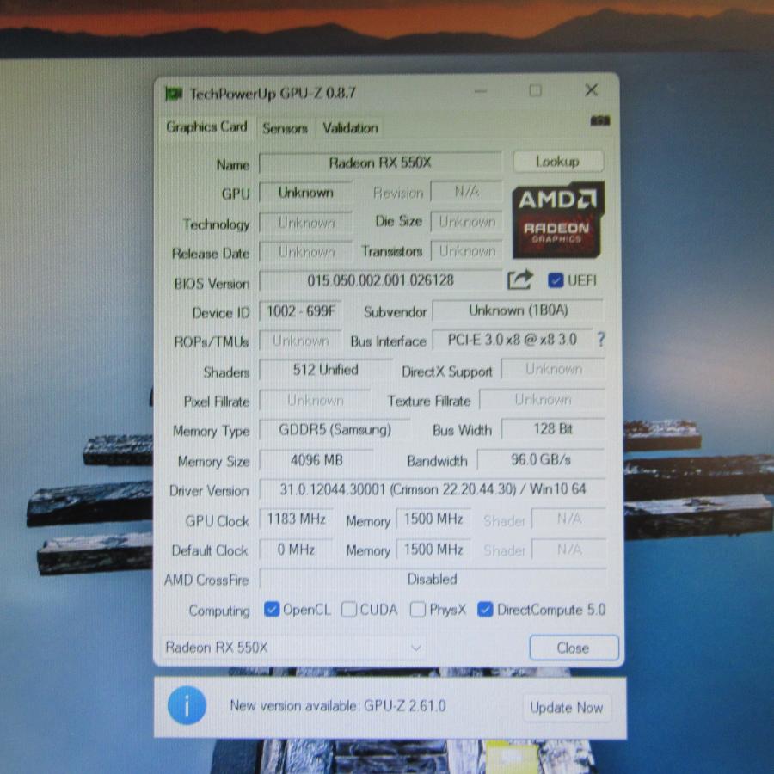The image size is (774, 774).
Task: Click the AMD Radeon Graphics logo
Action: [x=558, y=219]
